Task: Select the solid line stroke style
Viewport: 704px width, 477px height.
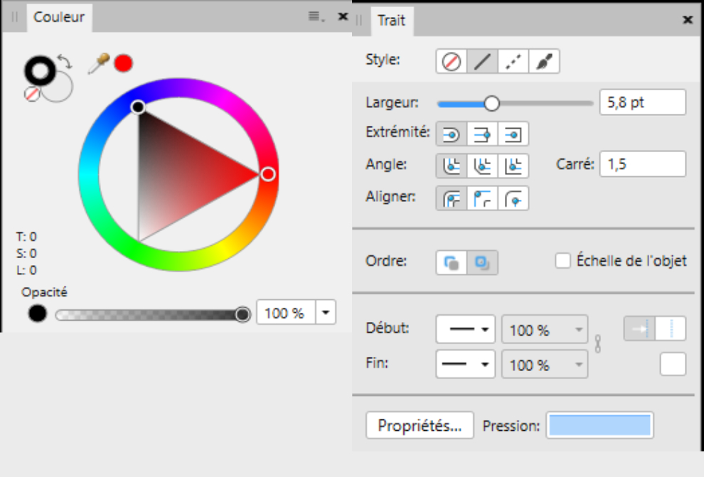Action: (482, 61)
